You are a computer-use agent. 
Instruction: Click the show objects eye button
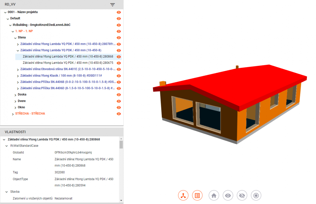tap(228, 195)
